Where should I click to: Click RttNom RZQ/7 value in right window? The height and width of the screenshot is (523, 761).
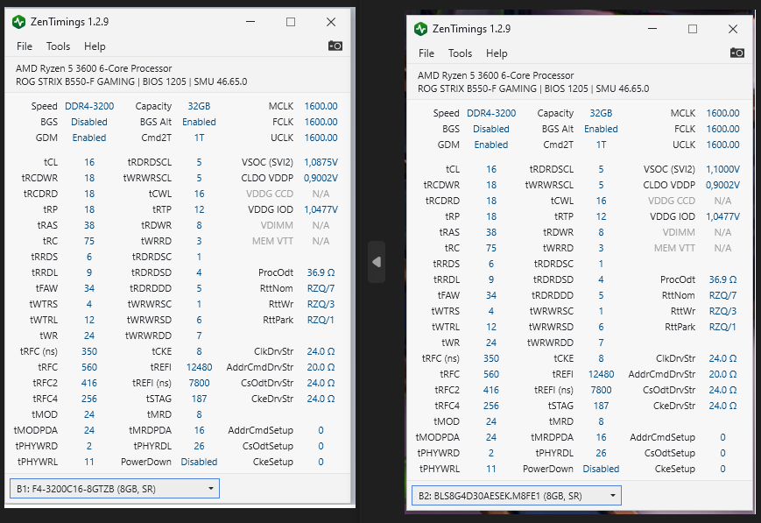tap(722, 295)
